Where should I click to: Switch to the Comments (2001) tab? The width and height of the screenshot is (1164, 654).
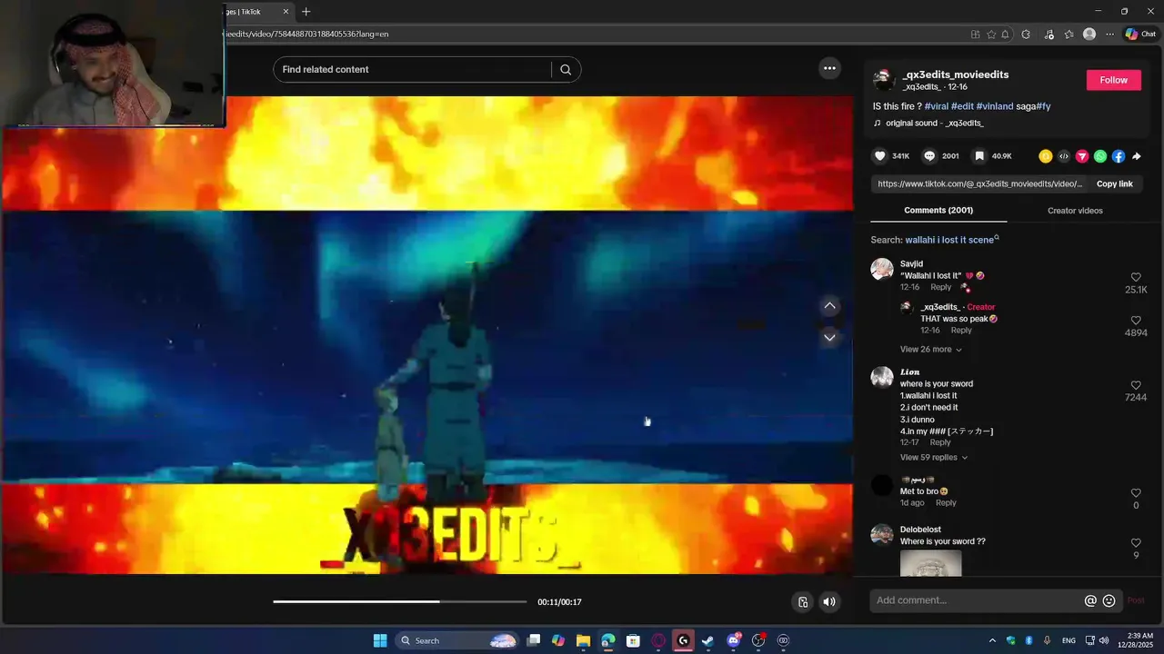tap(938, 211)
